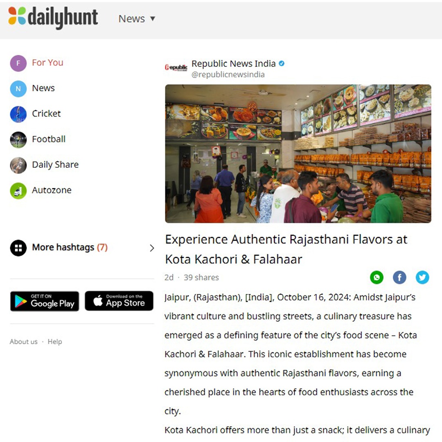Image resolution: width=442 pixels, height=442 pixels.
Task: Expand the News dropdown in header
Action: pos(137,18)
